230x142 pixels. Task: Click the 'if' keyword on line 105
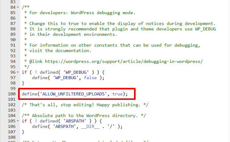[x=24, y=121]
